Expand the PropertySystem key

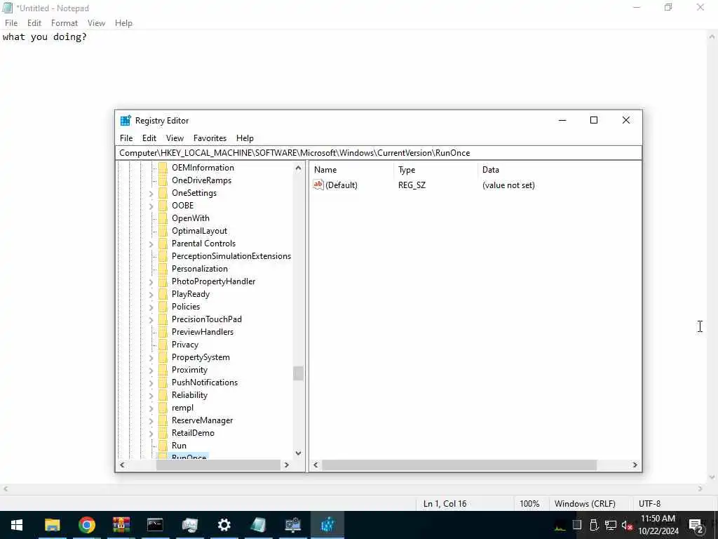(151, 358)
